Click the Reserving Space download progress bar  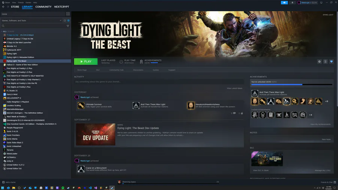[x=171, y=184]
